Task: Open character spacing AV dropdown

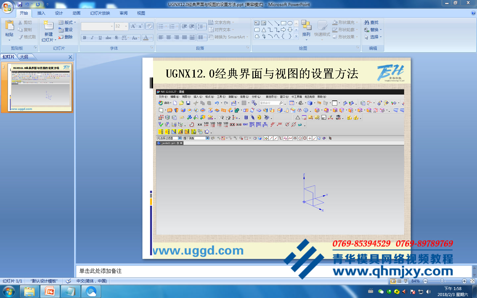Action: 125,38
